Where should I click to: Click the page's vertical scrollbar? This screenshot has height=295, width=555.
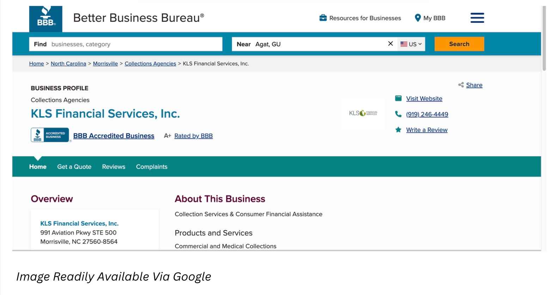pyautogui.click(x=544, y=39)
